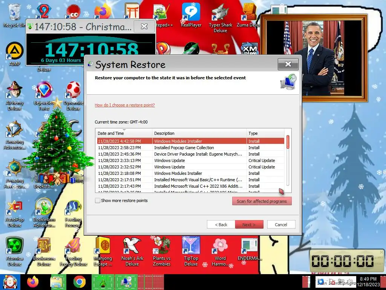
Task: Sort by Date and Time column header
Action: click(x=124, y=133)
